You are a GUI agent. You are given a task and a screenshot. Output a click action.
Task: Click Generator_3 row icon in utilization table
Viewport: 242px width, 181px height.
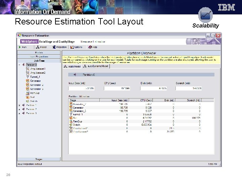tap(71, 111)
